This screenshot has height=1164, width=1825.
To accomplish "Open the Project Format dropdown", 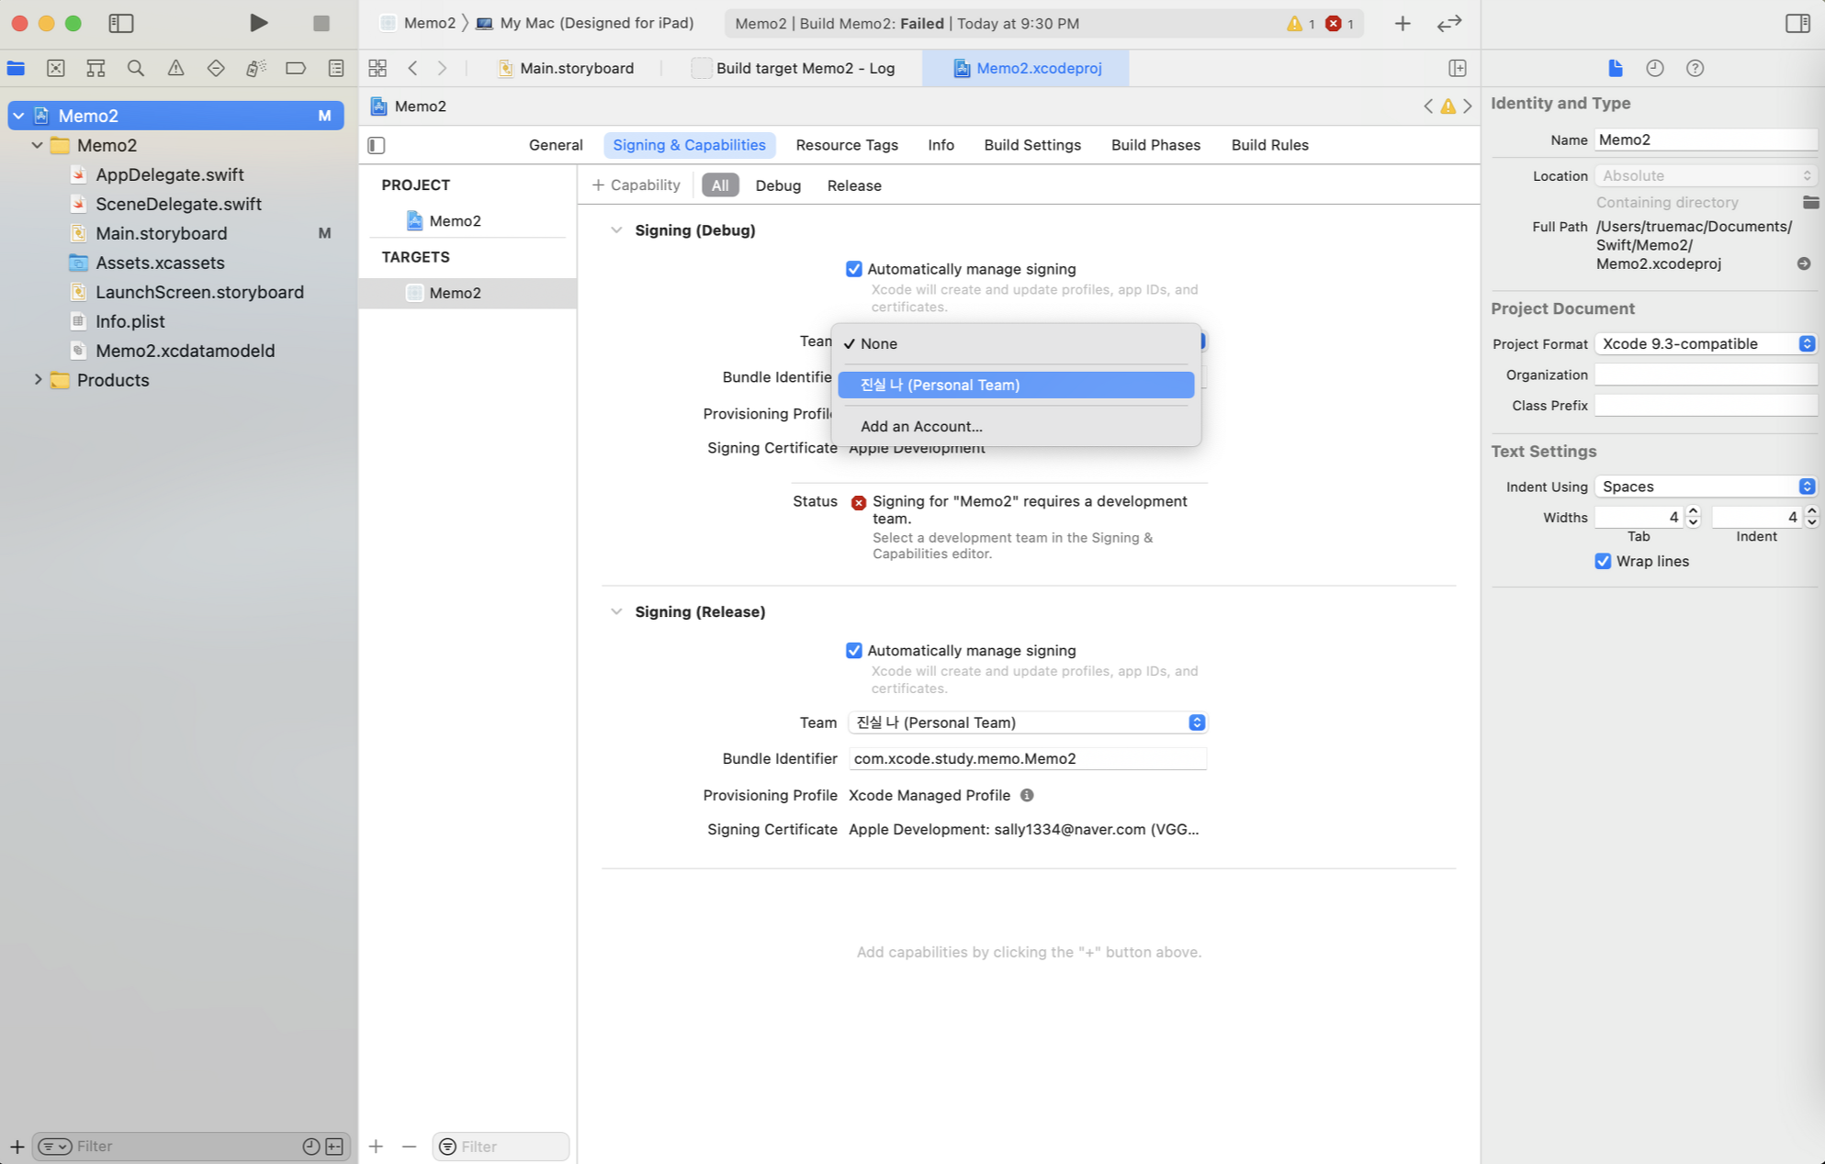I will (1706, 343).
